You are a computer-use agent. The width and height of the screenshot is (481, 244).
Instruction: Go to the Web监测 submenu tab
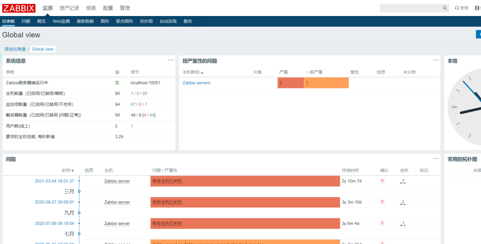pos(61,21)
